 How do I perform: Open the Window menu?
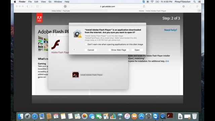58,2
